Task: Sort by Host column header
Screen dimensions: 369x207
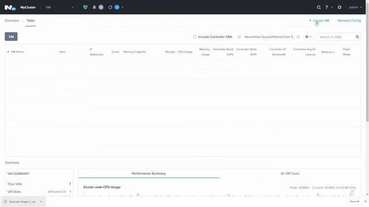Action: coord(62,52)
